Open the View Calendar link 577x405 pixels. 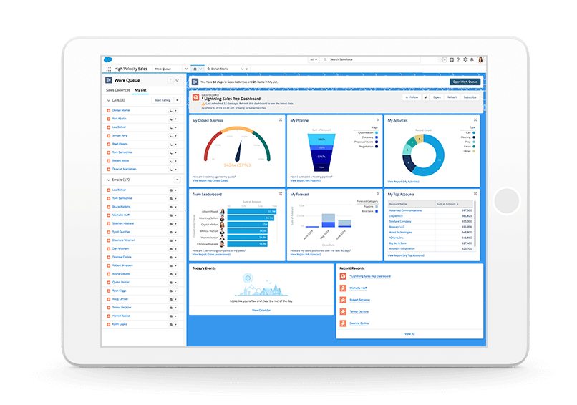[x=261, y=311]
